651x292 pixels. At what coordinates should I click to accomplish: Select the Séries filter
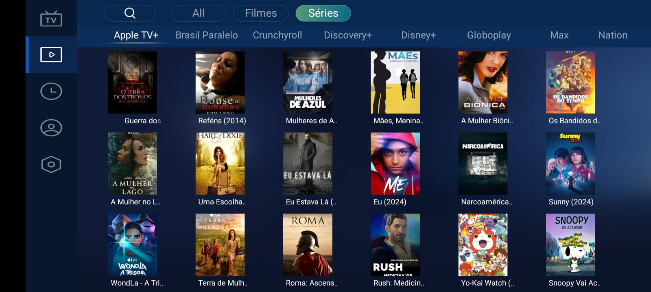[323, 13]
